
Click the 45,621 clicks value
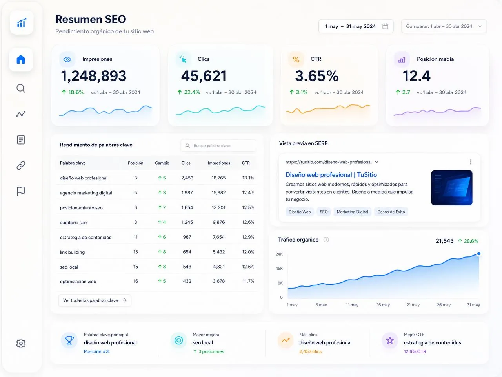[x=204, y=76]
